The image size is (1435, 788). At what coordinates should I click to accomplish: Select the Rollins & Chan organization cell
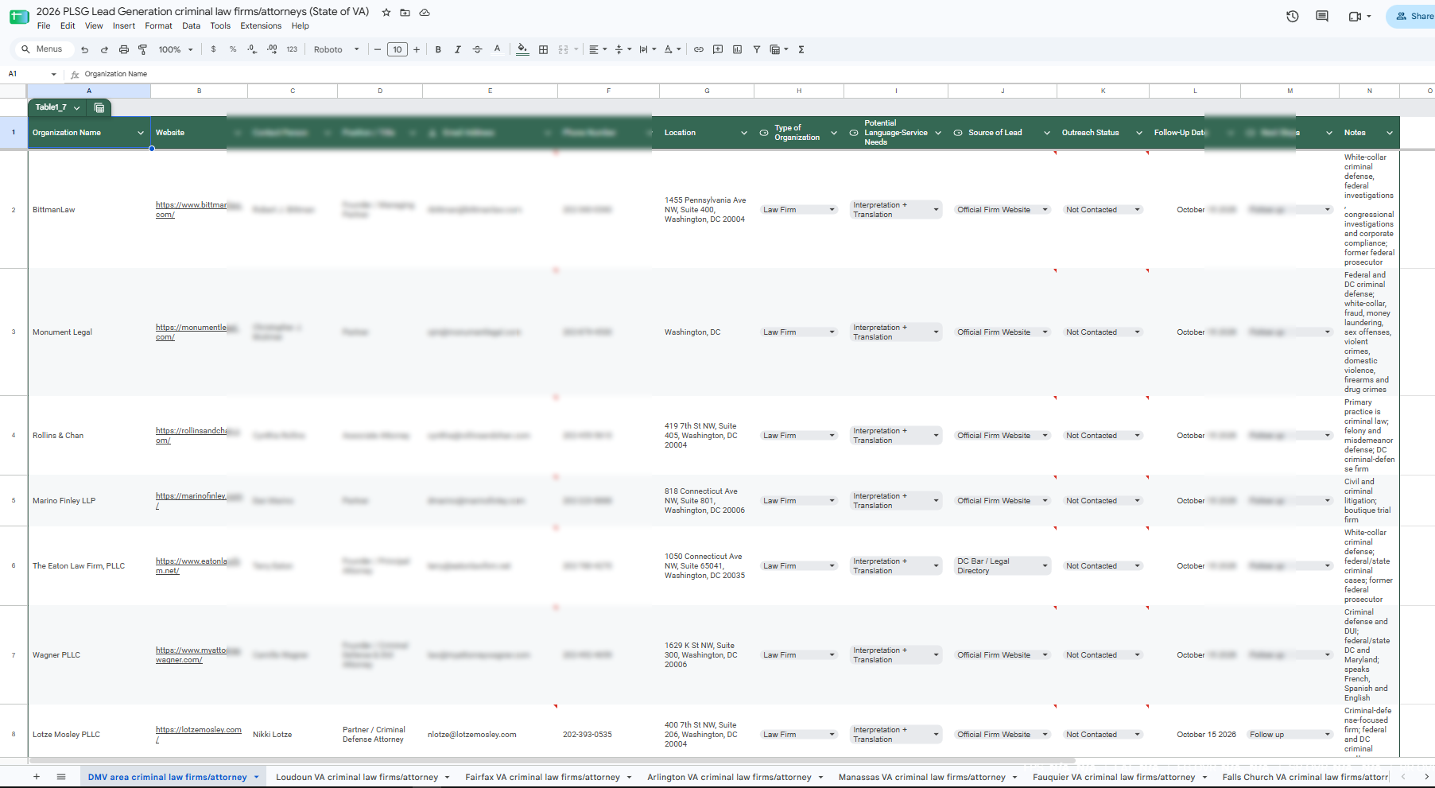pos(89,436)
